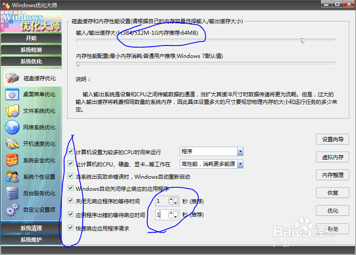Screen dimensions: 356x255
Task: Click the 系统个性设置 users icon
Action: pos(12,177)
